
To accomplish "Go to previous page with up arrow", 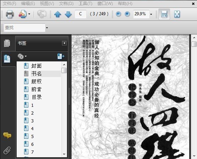I will [58, 14].
